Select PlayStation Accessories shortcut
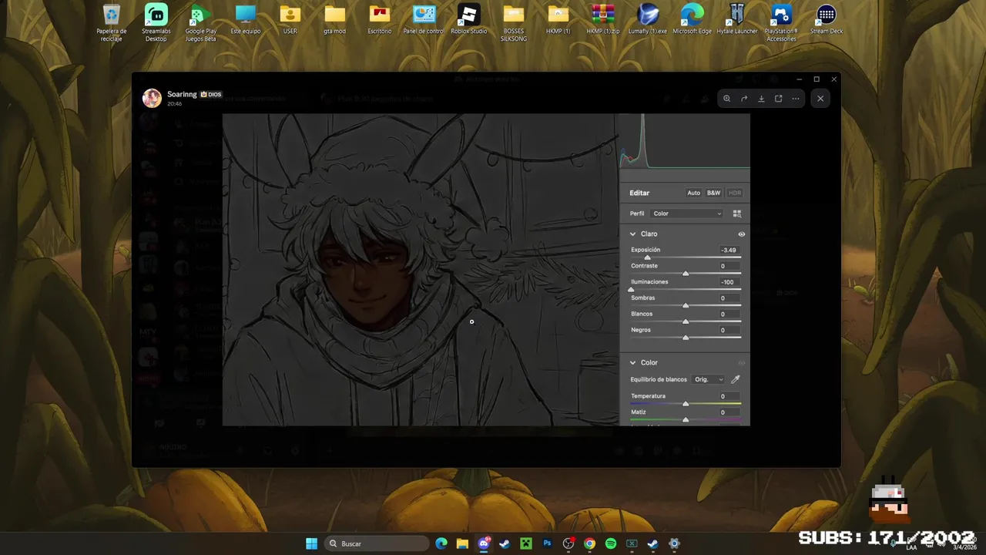This screenshot has height=555, width=986. click(781, 24)
